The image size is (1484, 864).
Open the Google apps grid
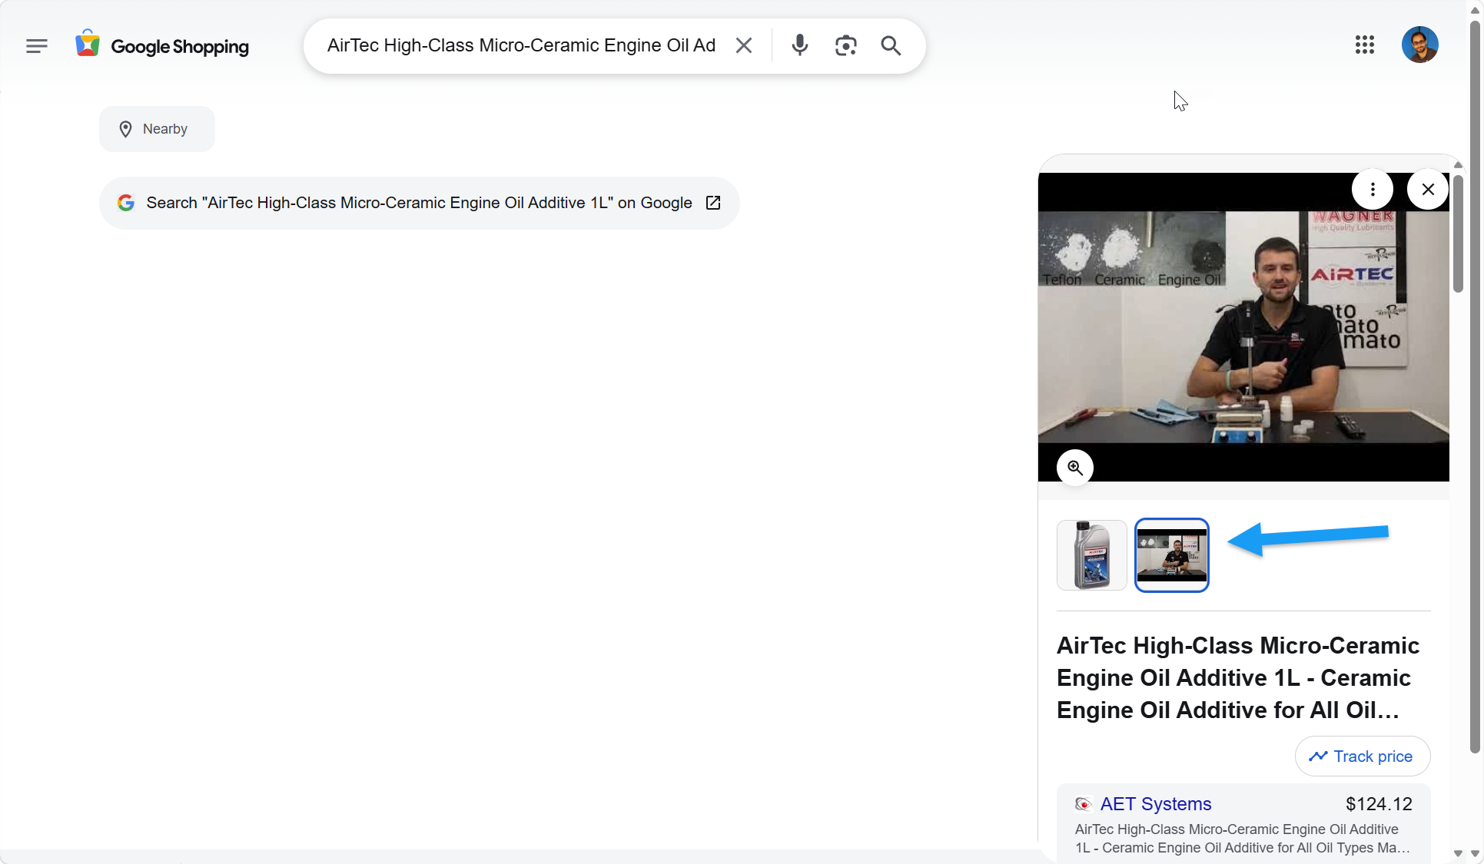1365,45
